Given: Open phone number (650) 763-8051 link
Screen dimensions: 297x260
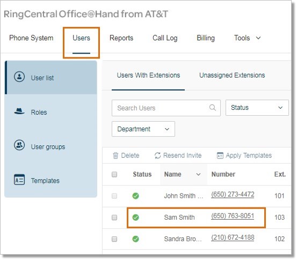Looking at the screenshot, I should [x=233, y=216].
